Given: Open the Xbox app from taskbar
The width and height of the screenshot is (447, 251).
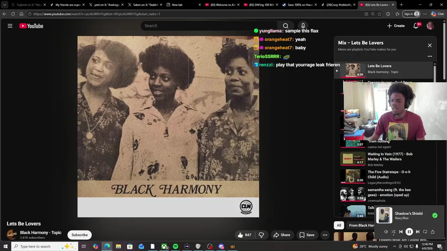Looking at the screenshot, I should 164,246.
